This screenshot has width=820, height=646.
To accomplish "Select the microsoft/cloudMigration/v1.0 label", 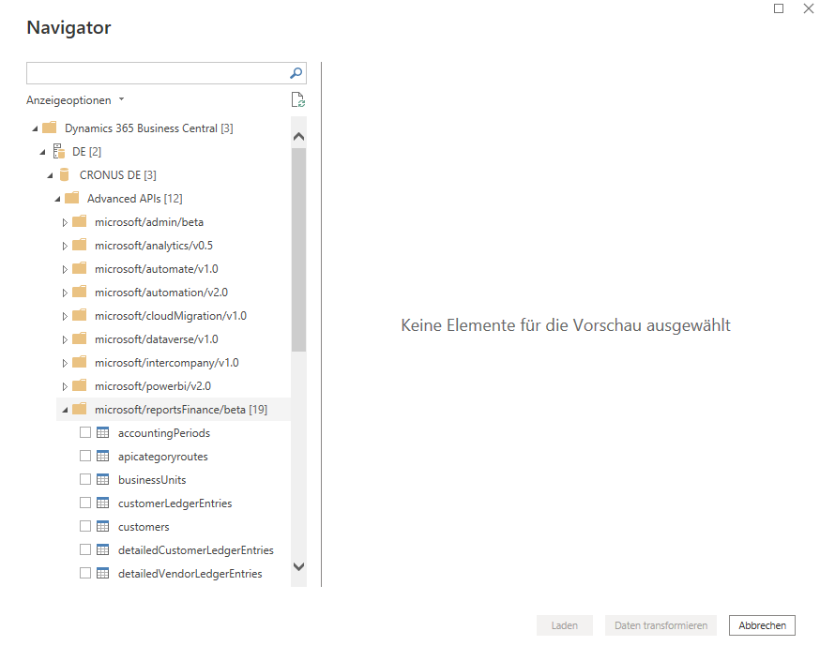I will [171, 316].
